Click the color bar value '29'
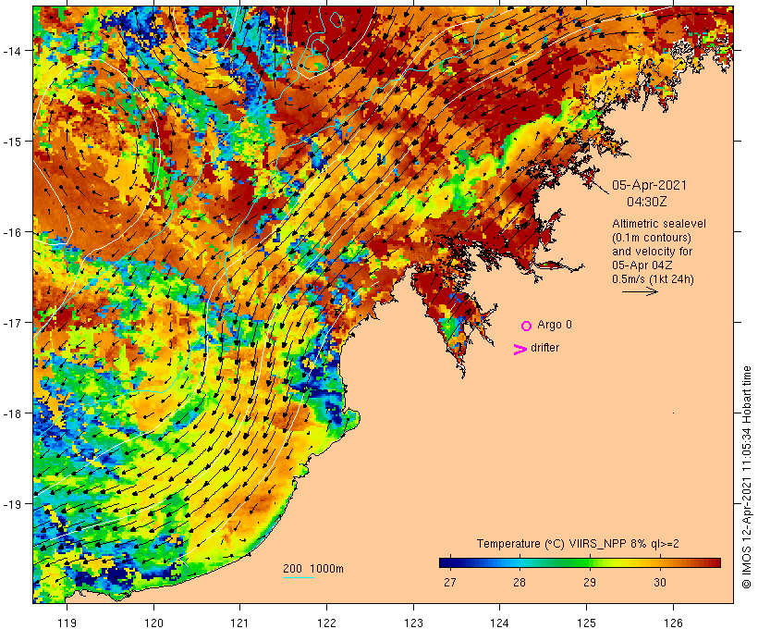 tap(589, 582)
